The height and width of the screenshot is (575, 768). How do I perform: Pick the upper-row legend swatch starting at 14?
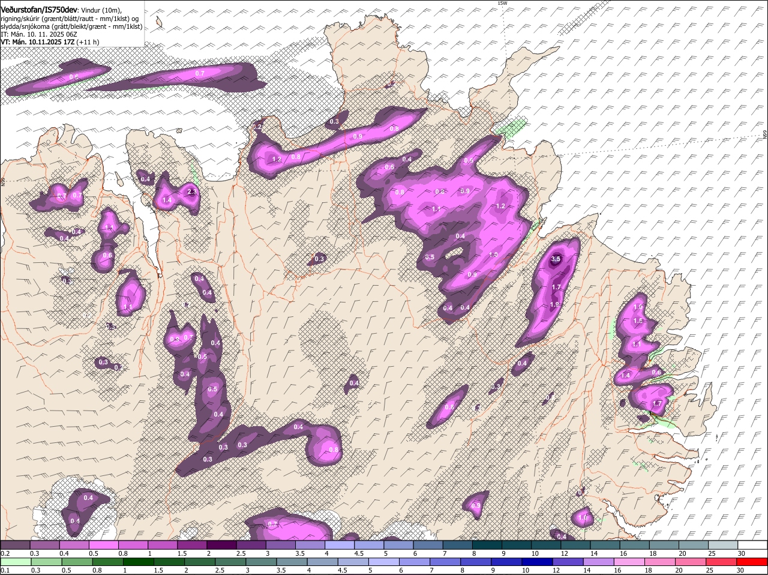pyautogui.click(x=605, y=545)
